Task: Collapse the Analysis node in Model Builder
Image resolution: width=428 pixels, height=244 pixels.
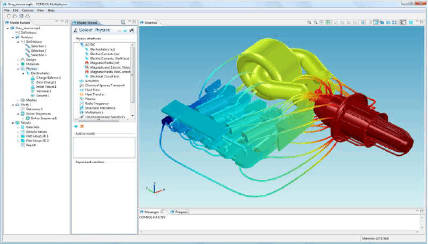Action: (x=13, y=37)
